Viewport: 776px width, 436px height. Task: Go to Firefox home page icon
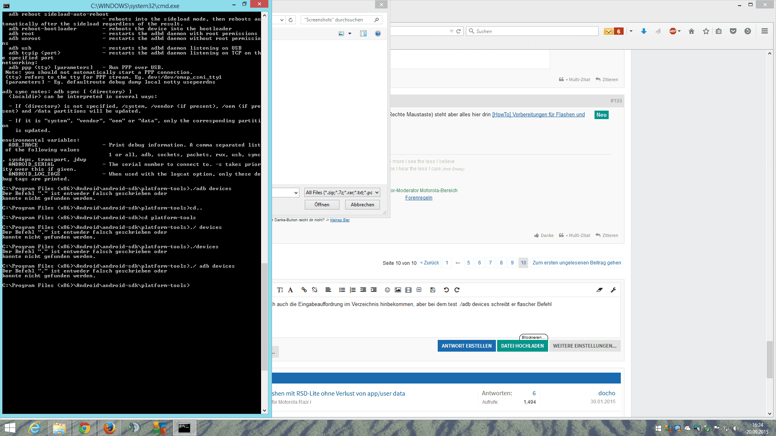point(692,31)
